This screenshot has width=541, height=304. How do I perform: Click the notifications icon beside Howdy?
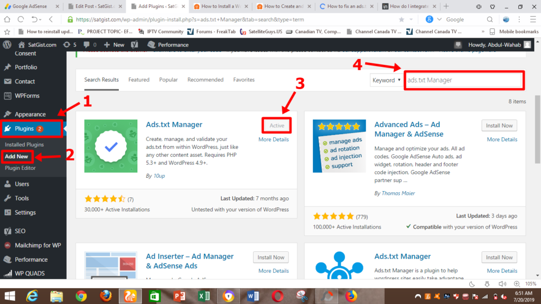click(458, 45)
